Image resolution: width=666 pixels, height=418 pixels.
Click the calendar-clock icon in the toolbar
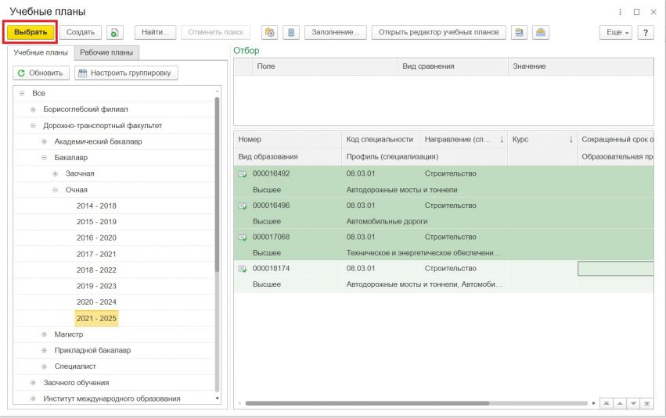[x=270, y=33]
